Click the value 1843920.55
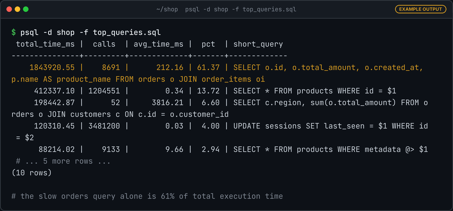The height and width of the screenshot is (211, 453). coord(52,68)
